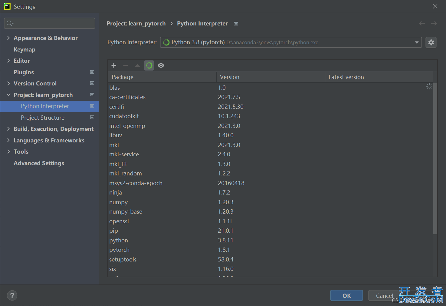The image size is (446, 306).
Task: Click the forward navigation arrow
Action: (x=434, y=23)
